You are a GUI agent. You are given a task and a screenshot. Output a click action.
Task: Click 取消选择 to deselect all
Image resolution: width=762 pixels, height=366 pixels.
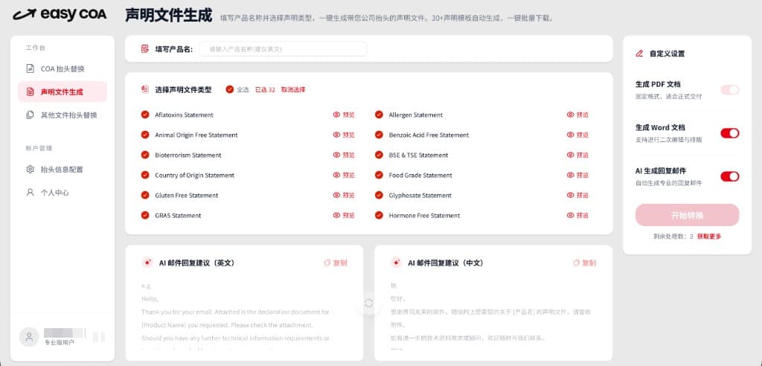[293, 90]
